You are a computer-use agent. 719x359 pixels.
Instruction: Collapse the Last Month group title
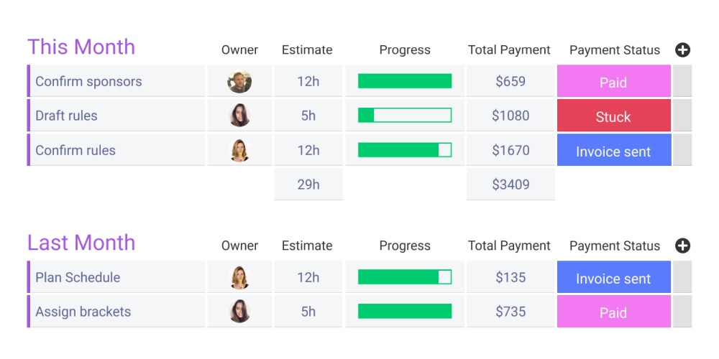pyautogui.click(x=81, y=243)
